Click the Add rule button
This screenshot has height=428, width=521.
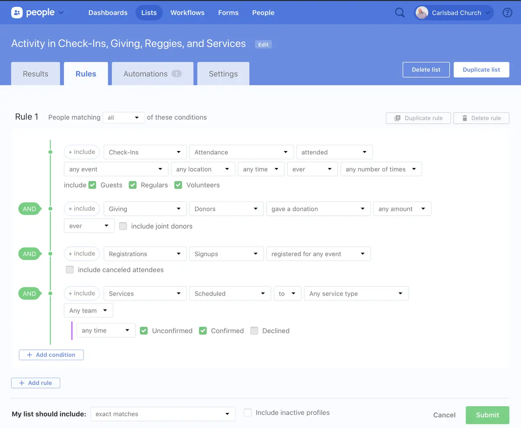tap(36, 383)
